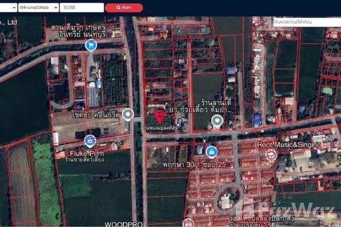Click the Fluke Pom place label
The image size is (341, 227).
coord(87,153)
